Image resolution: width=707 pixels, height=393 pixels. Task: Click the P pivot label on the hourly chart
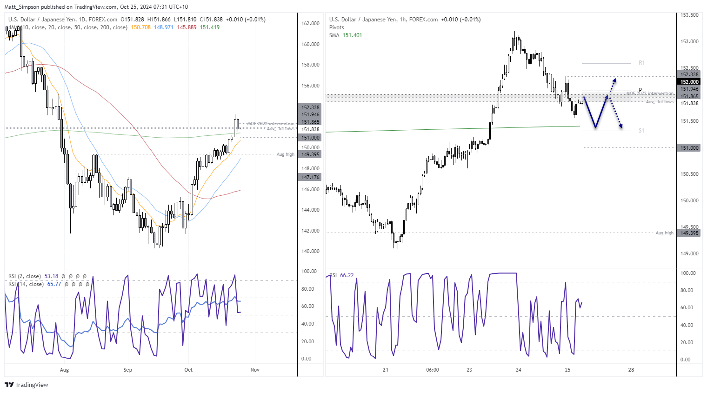pyautogui.click(x=640, y=90)
